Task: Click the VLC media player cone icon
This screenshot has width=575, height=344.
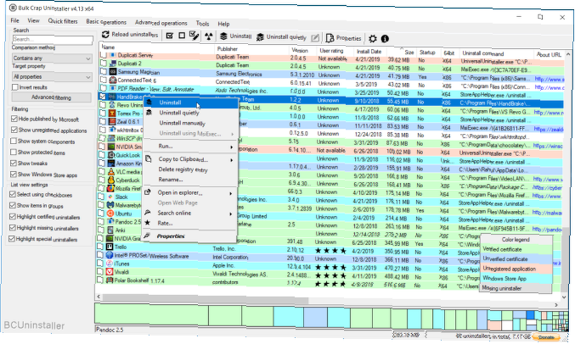Action: coord(111,172)
